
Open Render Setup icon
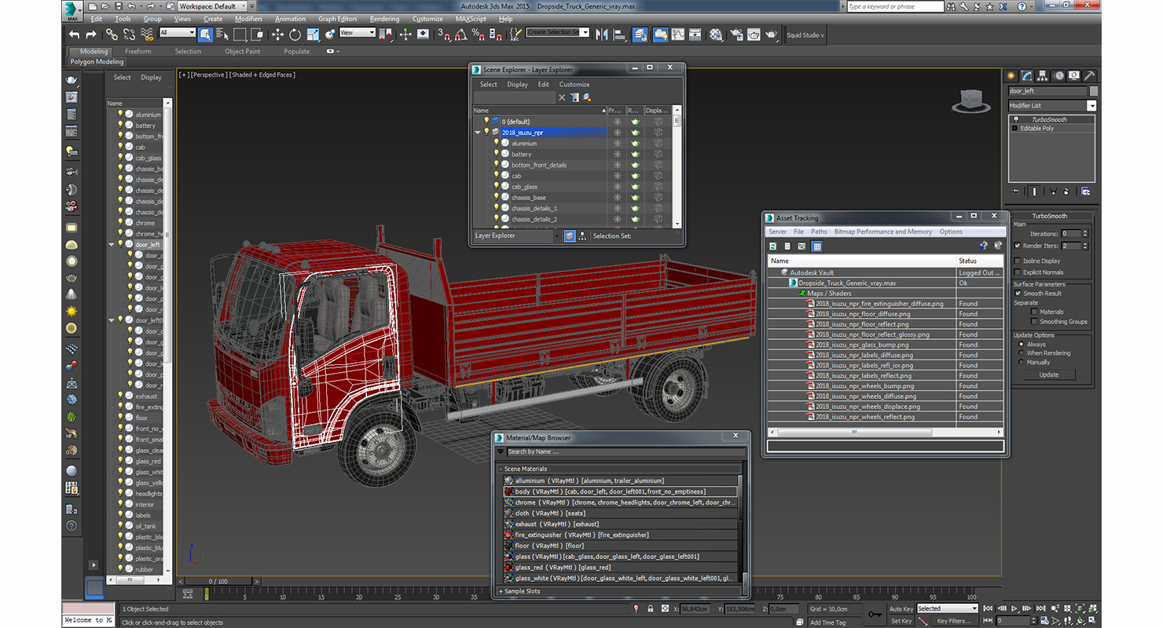pyautogui.click(x=736, y=35)
